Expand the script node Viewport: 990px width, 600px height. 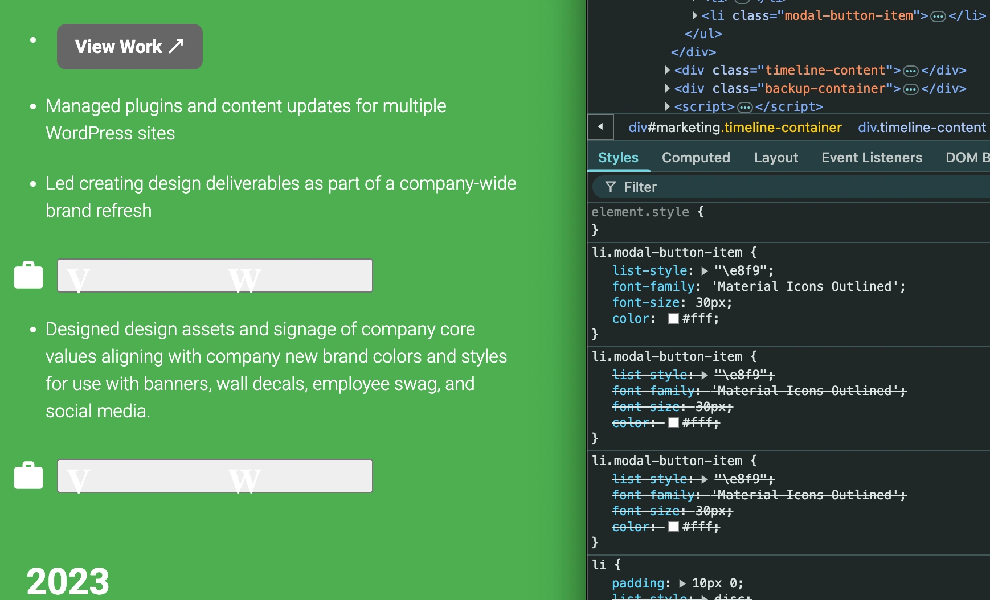coord(667,106)
